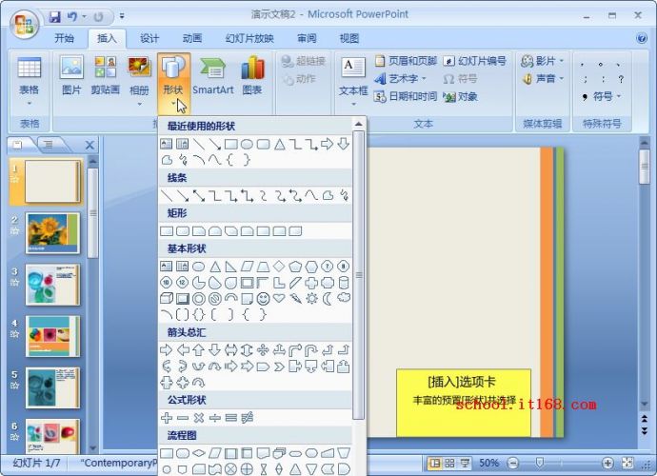Screen dimensions: 657x476
Task: Pick the multiply sign under 公式形状
Action: click(199, 418)
